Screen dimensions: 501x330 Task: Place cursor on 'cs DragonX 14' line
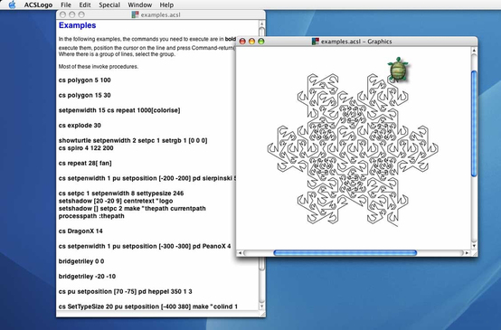[80, 231]
